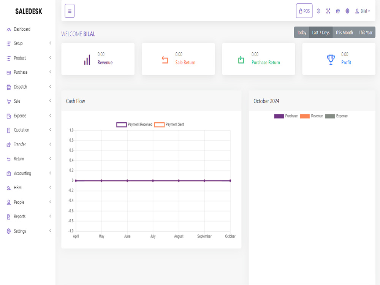The image size is (380, 285).
Task: Toggle Payment Sent legend swatch
Action: [160, 125]
